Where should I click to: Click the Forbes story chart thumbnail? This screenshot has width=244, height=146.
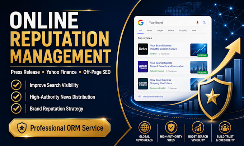tap(199, 50)
